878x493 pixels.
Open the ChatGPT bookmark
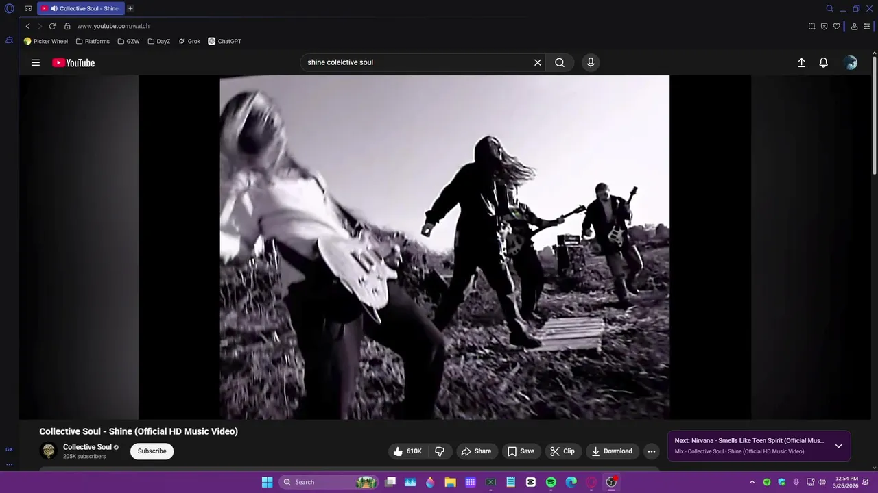225,41
